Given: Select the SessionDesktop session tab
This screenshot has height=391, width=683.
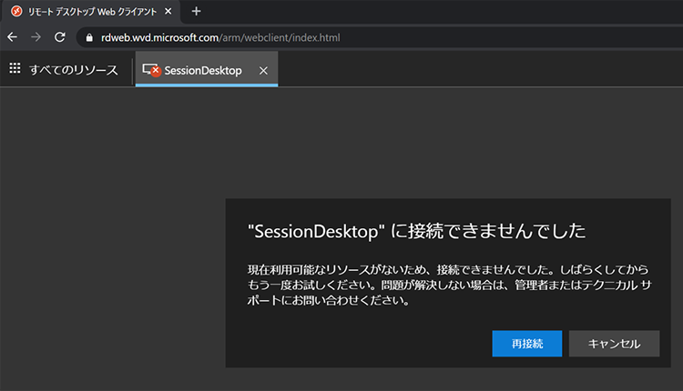Looking at the screenshot, I should [x=203, y=70].
